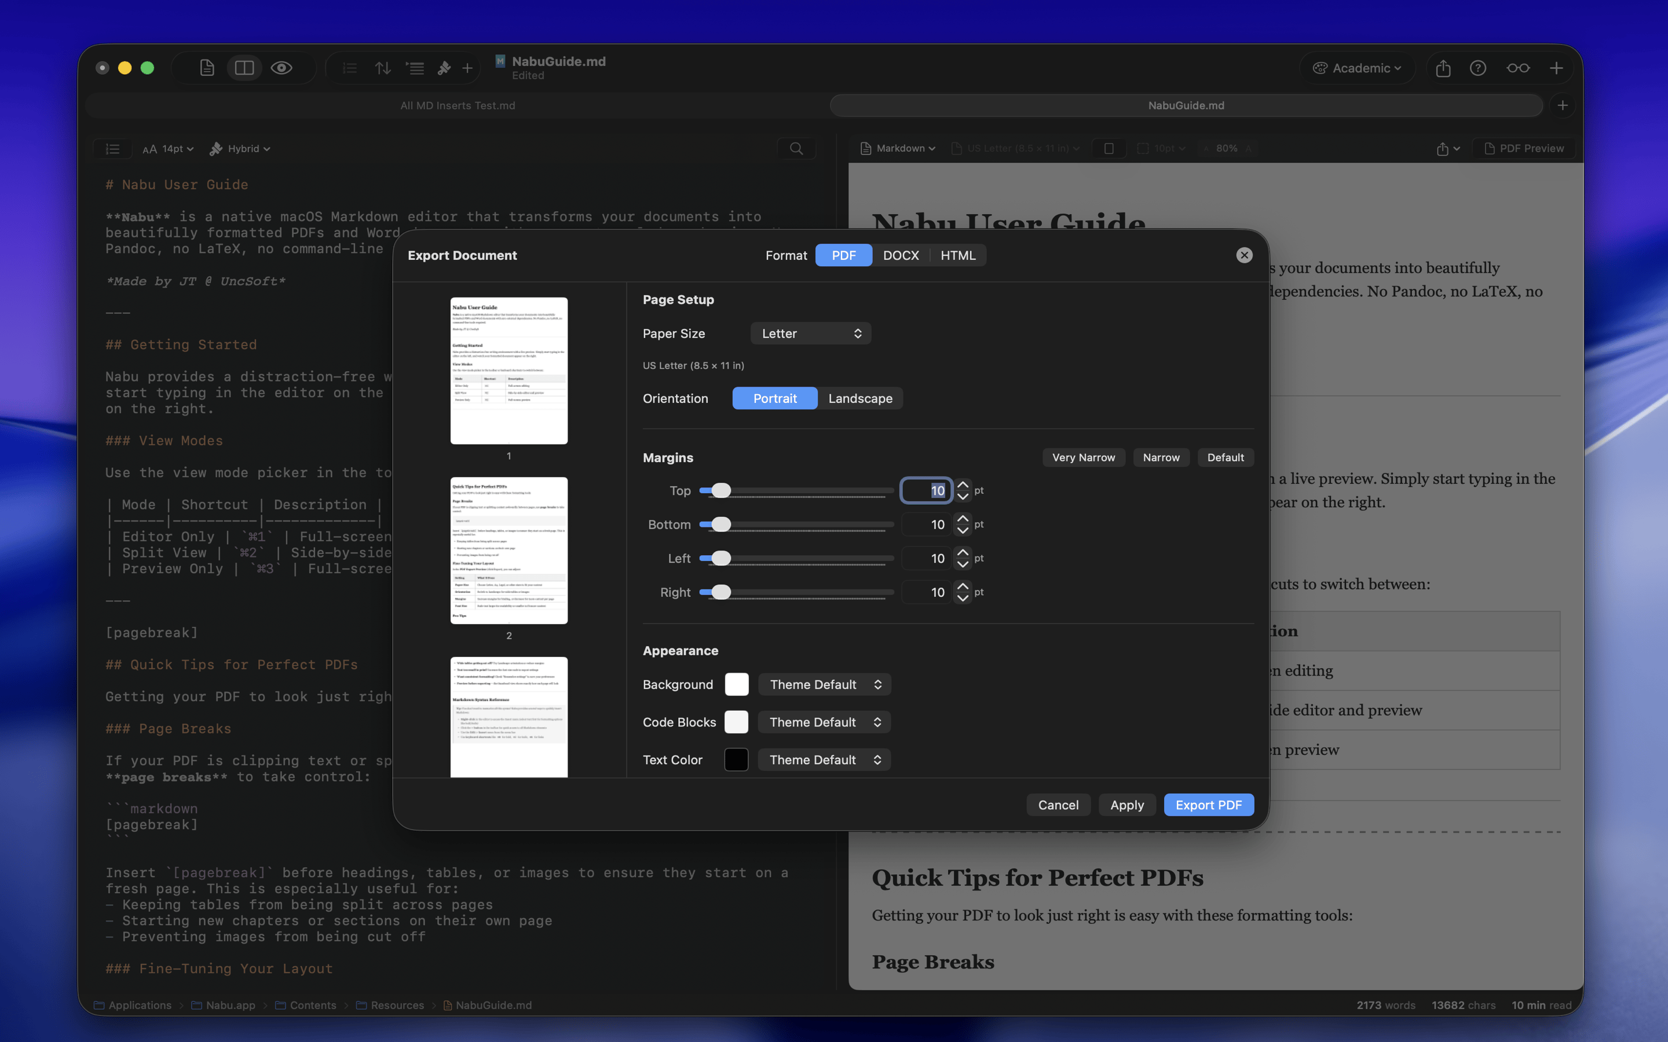This screenshot has width=1668, height=1042.
Task: Apply the Very Narrow margins preset
Action: [x=1083, y=457]
